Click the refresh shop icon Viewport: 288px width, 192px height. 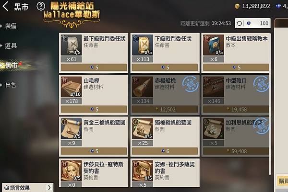pyautogui.click(x=239, y=23)
